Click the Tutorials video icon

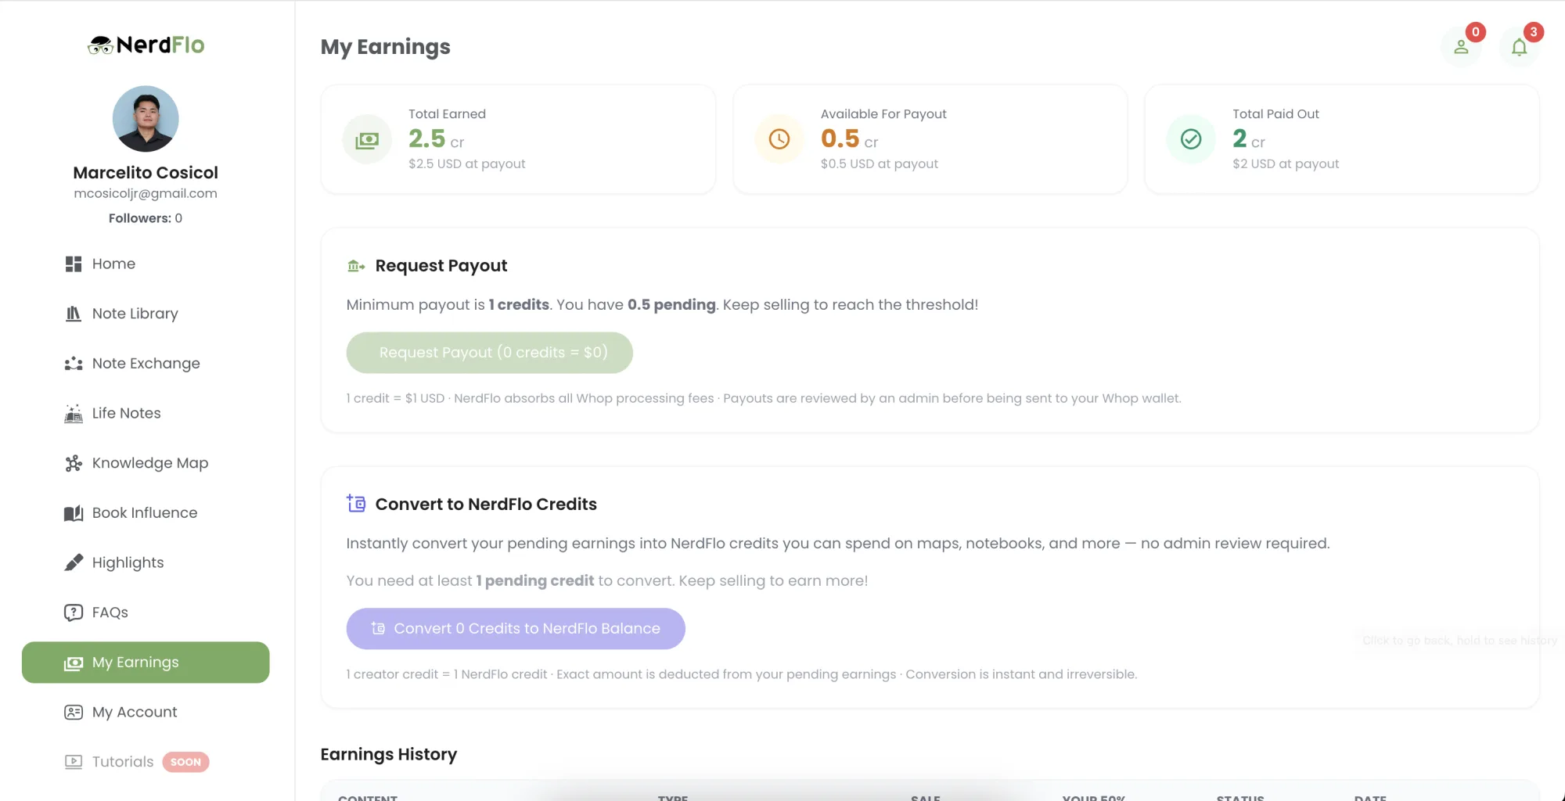click(74, 762)
